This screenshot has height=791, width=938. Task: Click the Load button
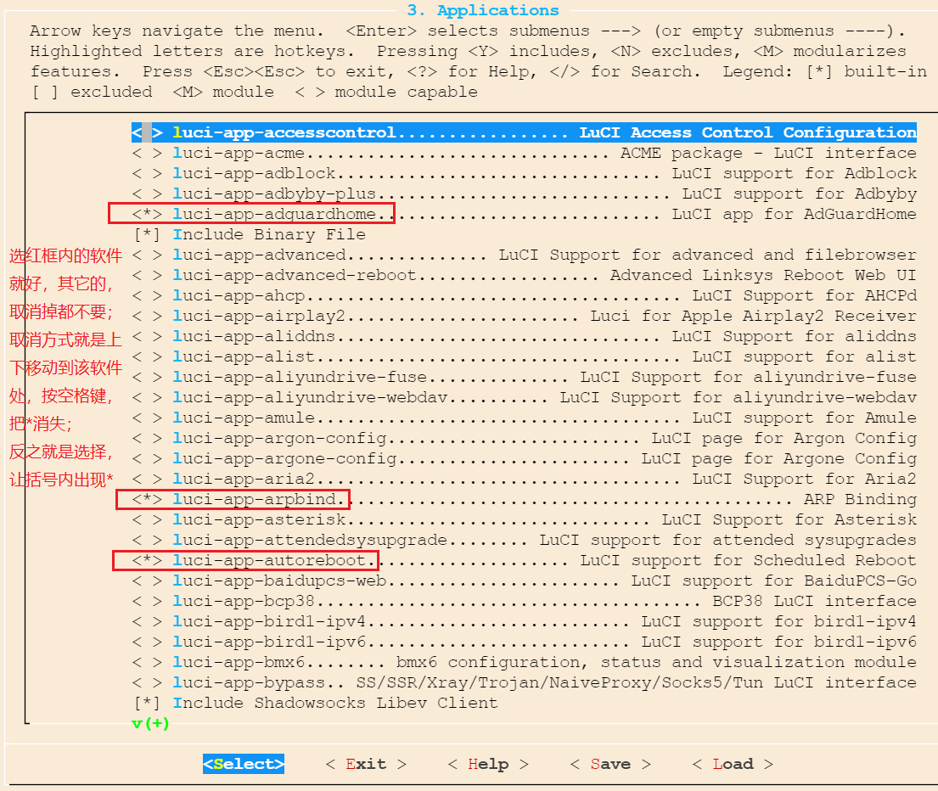pyautogui.click(x=732, y=764)
